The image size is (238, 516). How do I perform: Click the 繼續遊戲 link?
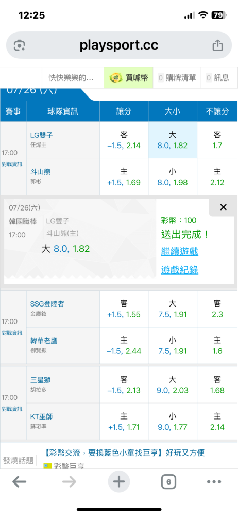pyautogui.click(x=179, y=252)
